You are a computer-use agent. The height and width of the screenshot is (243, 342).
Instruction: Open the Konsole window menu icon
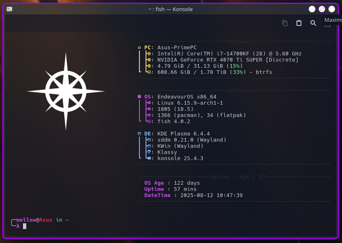tap(9, 9)
